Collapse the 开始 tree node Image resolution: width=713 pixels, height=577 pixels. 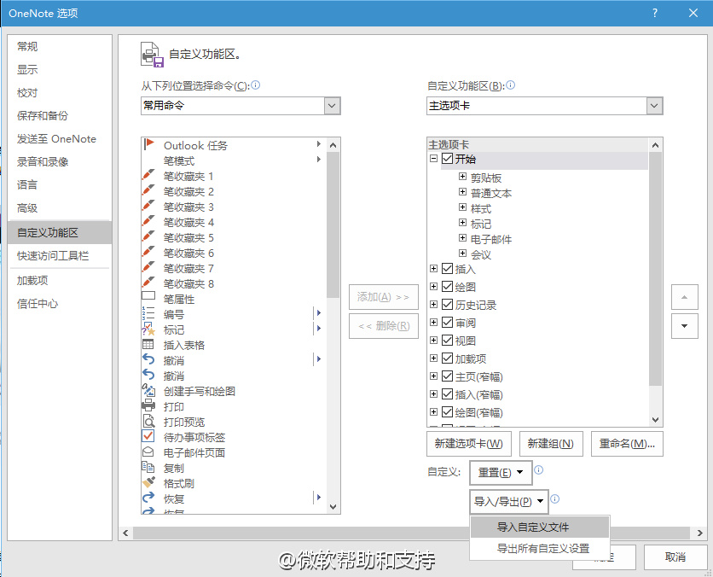434,159
